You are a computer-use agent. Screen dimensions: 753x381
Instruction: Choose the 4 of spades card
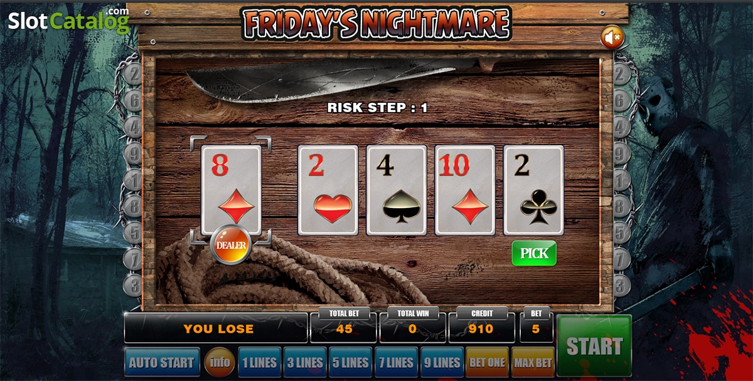click(x=397, y=190)
